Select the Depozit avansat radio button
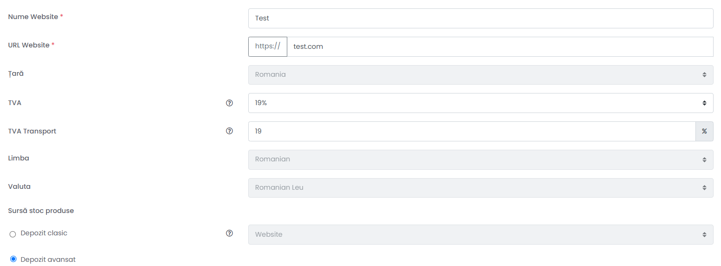 [x=13, y=259]
